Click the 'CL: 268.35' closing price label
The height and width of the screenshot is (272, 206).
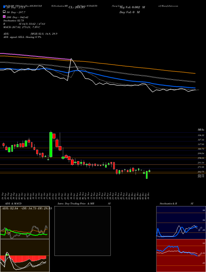pyautogui.click(x=77, y=7)
